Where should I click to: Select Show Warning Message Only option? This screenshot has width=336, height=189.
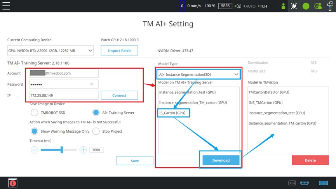tap(34, 131)
